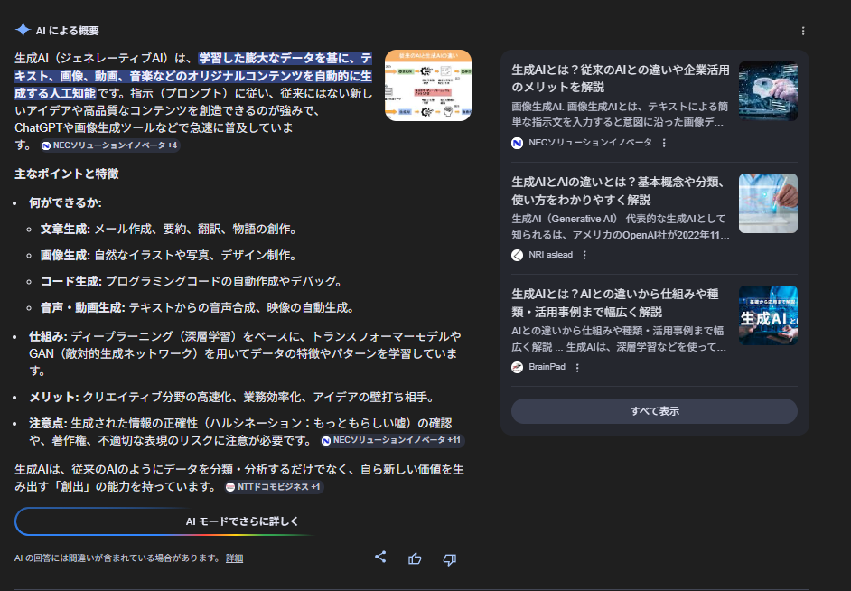Image resolution: width=851 pixels, height=591 pixels.
Task: Expand the NECソリューションイノベータ +11 source chip
Action: [x=392, y=440]
